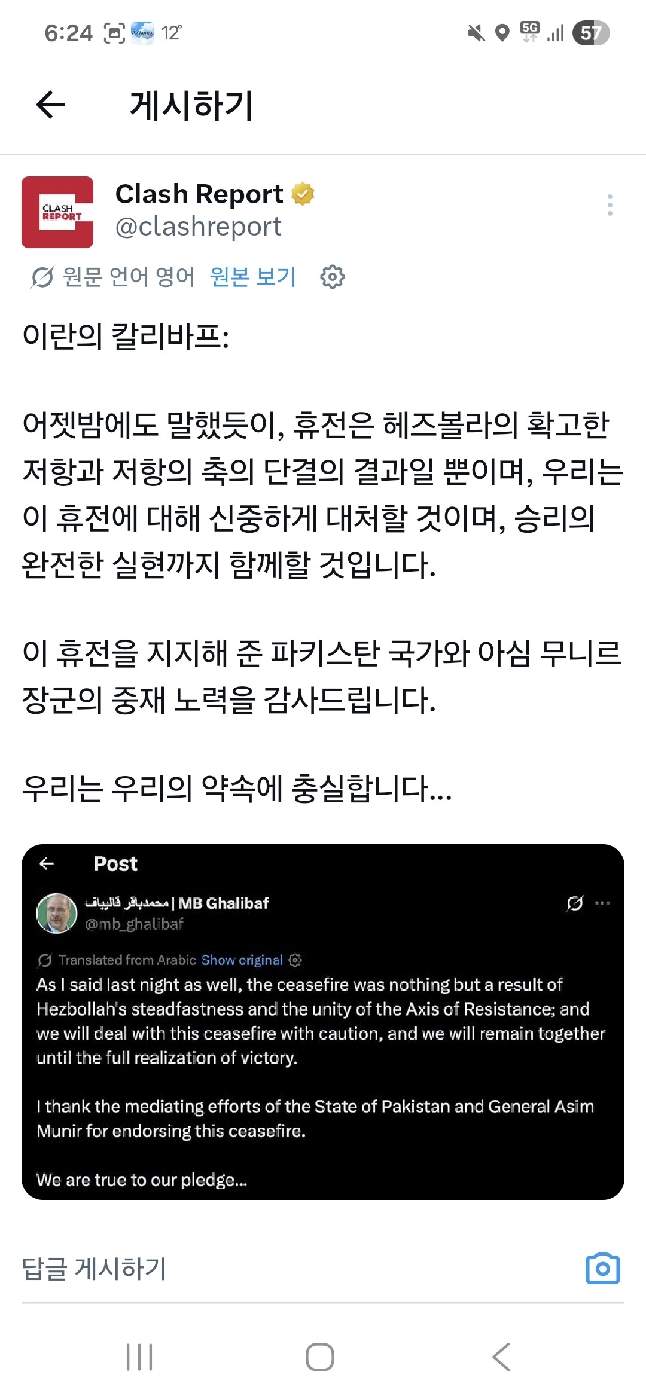Tap the Grok translation icon beside 원문 언어
This screenshot has width=646, height=1399.
point(42,277)
